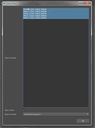
Task: Close the Select Panels dialog
Action: pyautogui.click(x=87, y=3)
